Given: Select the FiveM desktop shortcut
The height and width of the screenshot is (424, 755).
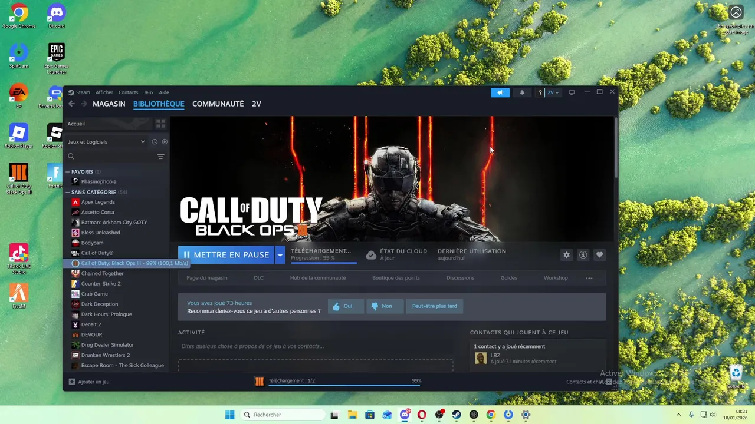Looking at the screenshot, I should 19,296.
